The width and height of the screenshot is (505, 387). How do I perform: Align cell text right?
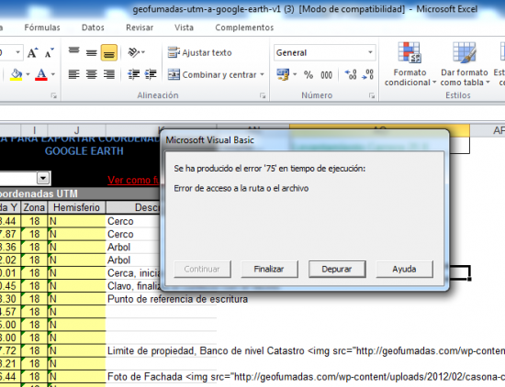click(109, 74)
